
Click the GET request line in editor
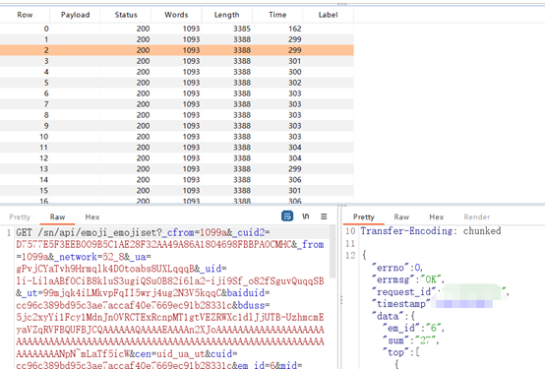pos(144,232)
